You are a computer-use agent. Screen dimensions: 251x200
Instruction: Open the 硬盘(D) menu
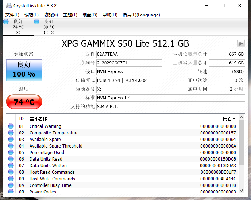click(x=90, y=15)
